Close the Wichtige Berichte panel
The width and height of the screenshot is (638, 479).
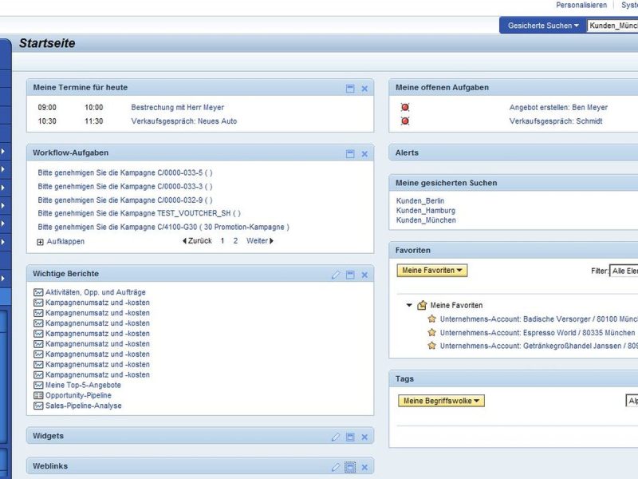tap(364, 275)
